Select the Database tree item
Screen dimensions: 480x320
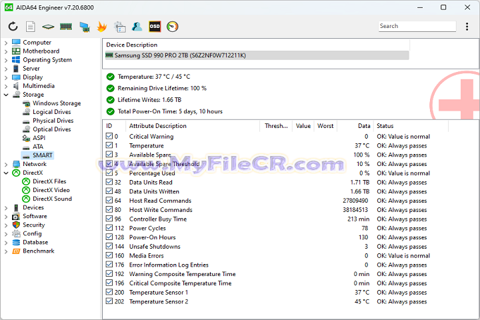[35, 242]
